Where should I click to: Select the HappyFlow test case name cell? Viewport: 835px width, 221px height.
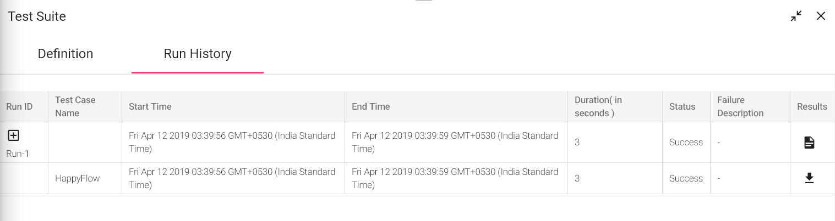78,178
